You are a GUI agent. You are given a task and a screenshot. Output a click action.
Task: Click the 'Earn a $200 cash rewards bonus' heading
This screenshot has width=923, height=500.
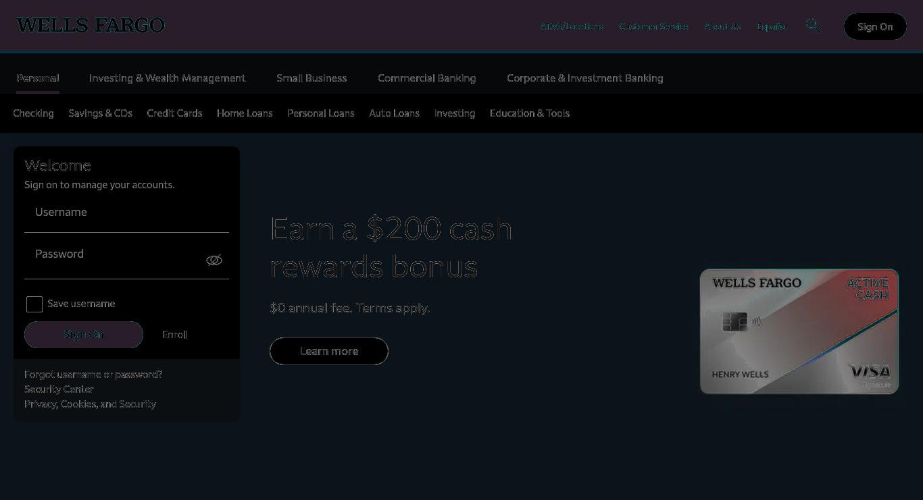tap(391, 248)
